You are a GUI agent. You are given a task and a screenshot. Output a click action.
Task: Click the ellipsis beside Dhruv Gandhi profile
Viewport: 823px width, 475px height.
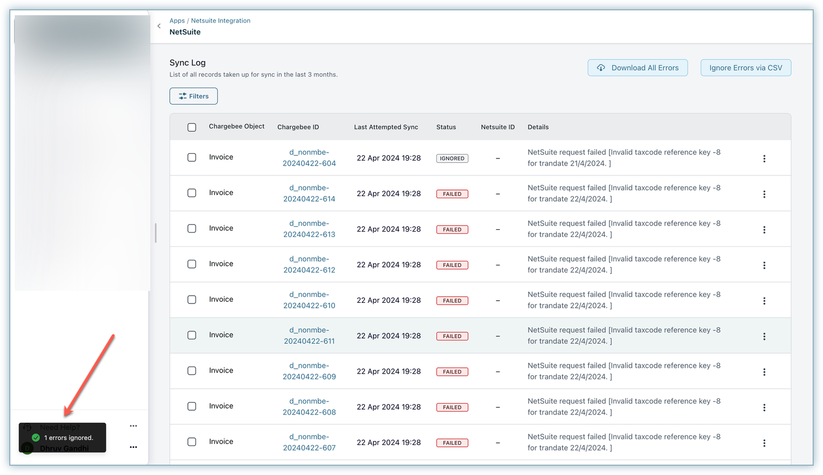pos(133,447)
